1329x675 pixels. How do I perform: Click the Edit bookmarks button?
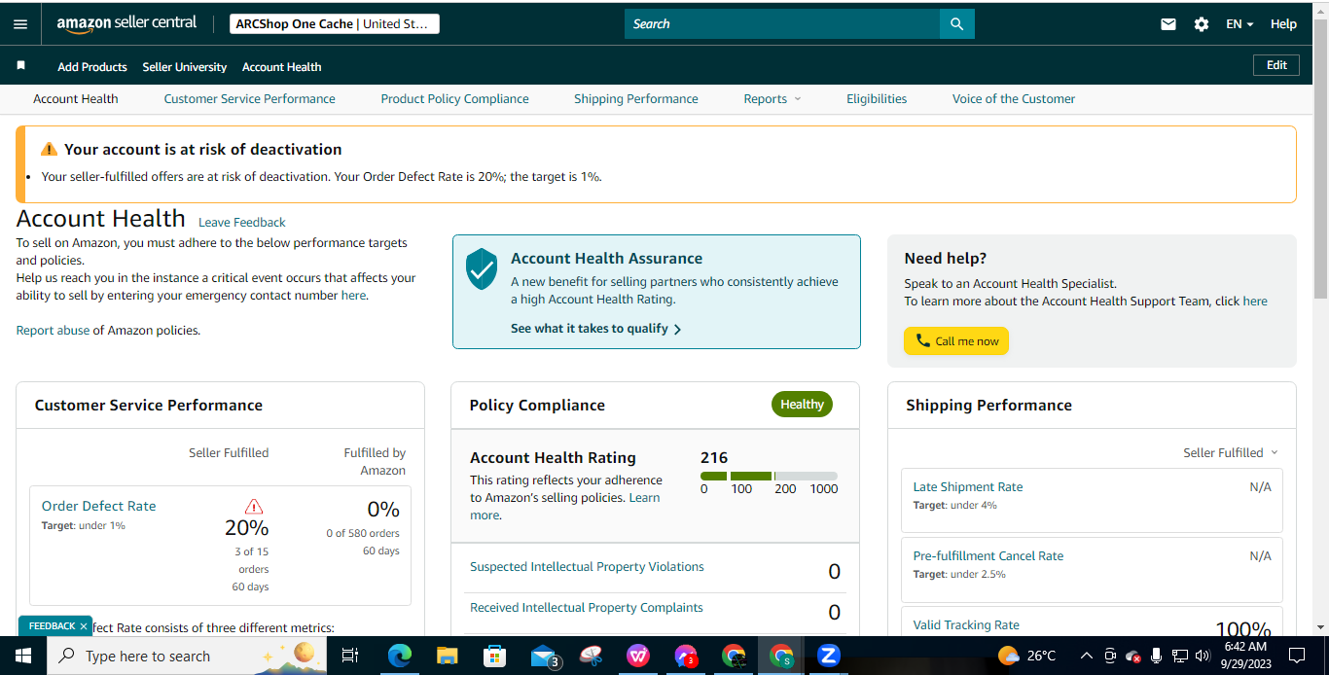click(1276, 65)
